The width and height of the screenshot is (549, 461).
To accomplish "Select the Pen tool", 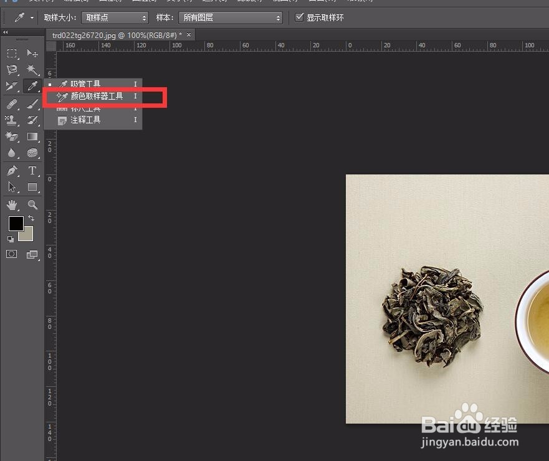I will [x=11, y=169].
